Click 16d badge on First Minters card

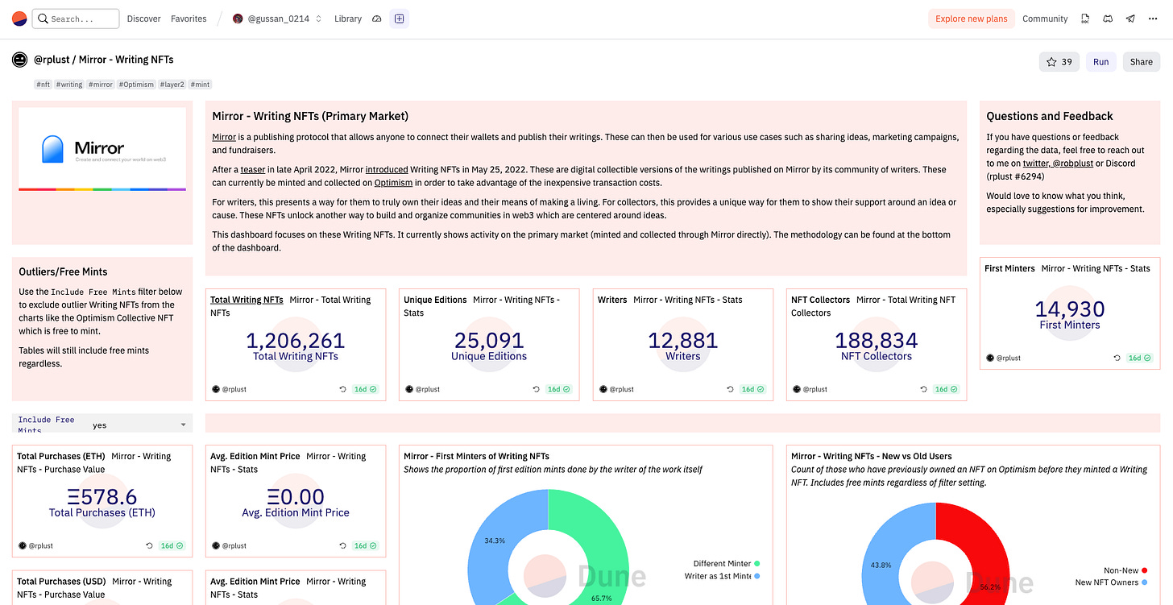coord(1138,358)
